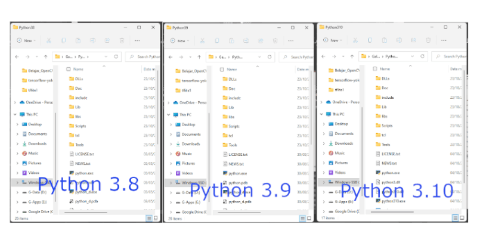The width and height of the screenshot is (477, 250).
Task: Refresh the Python310 folder listing
Action: [423, 56]
